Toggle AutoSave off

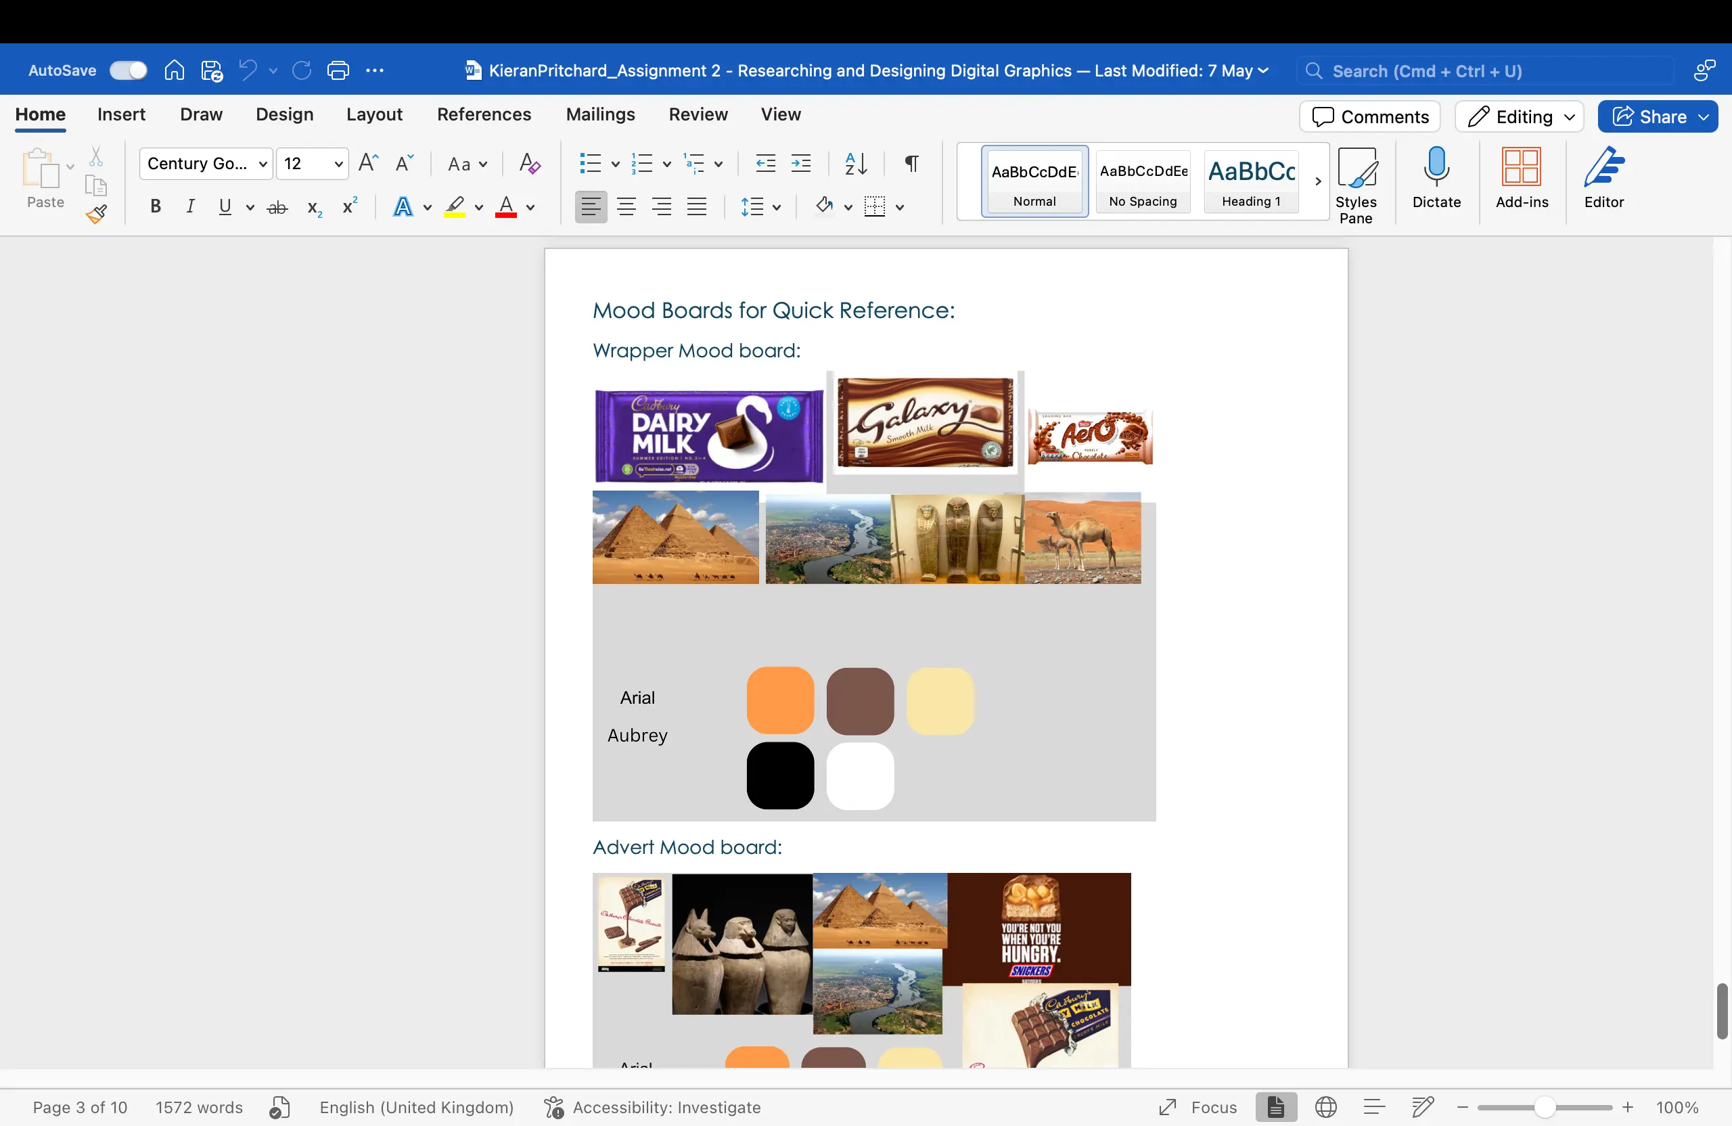tap(128, 70)
